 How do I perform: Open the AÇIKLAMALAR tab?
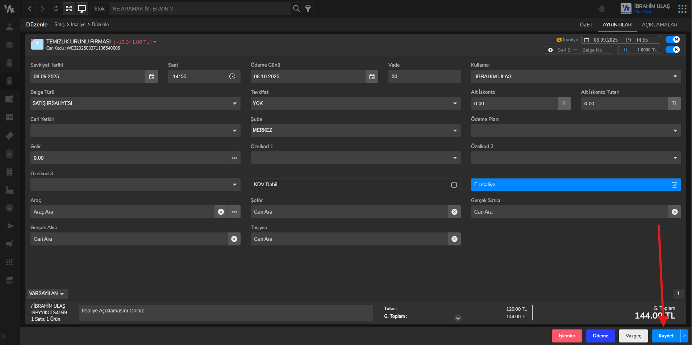[659, 25]
